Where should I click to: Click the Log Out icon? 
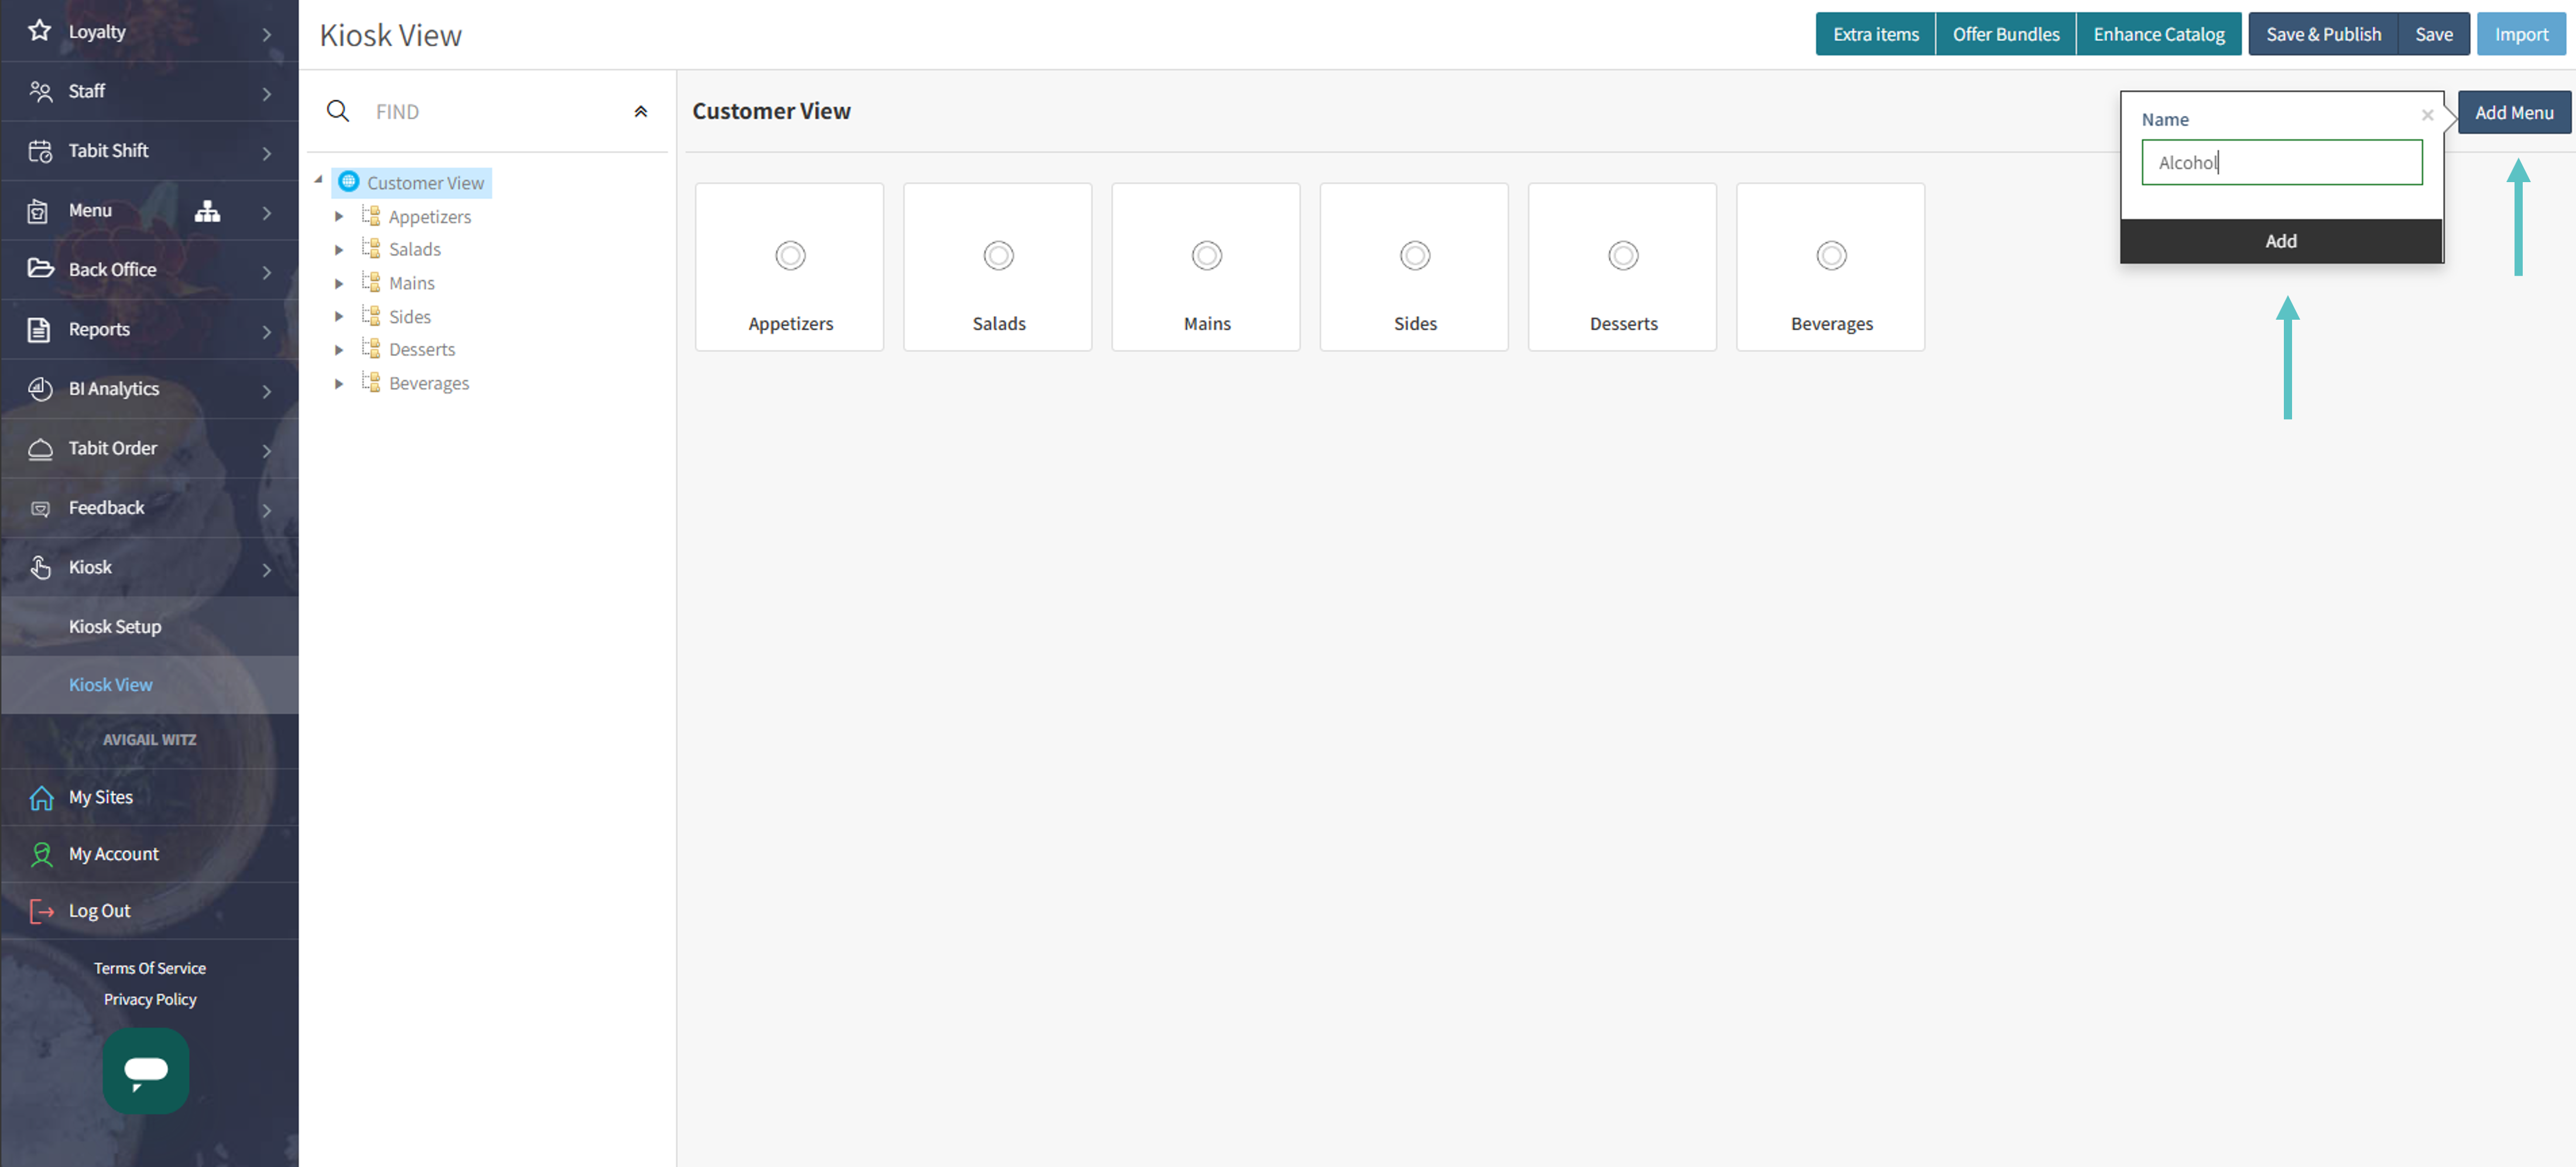[x=41, y=911]
